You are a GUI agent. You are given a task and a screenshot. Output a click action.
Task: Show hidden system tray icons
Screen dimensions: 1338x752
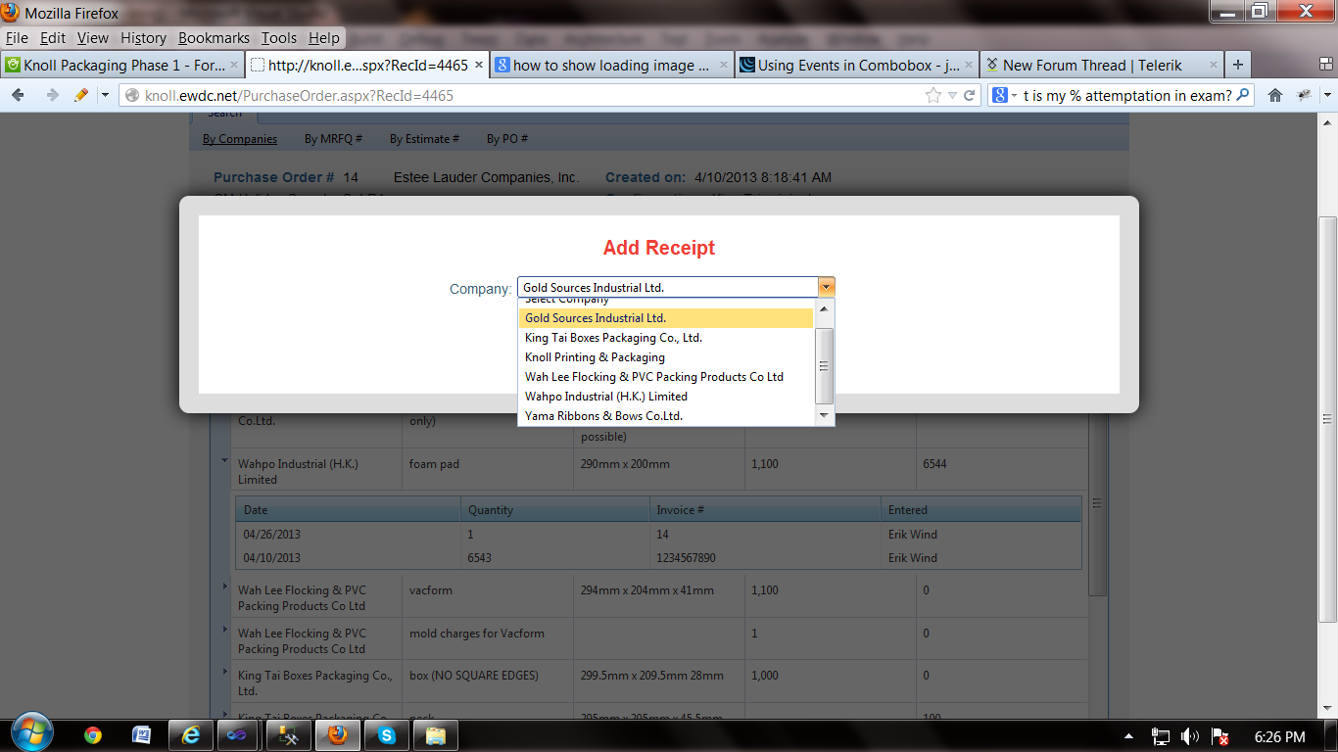pos(1129,736)
